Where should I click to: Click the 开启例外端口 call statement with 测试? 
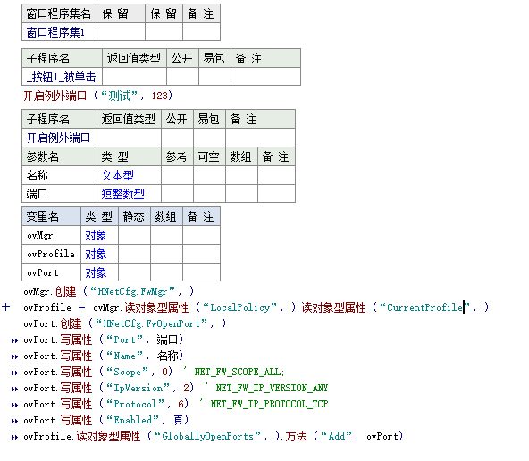pyautogui.click(x=97, y=96)
